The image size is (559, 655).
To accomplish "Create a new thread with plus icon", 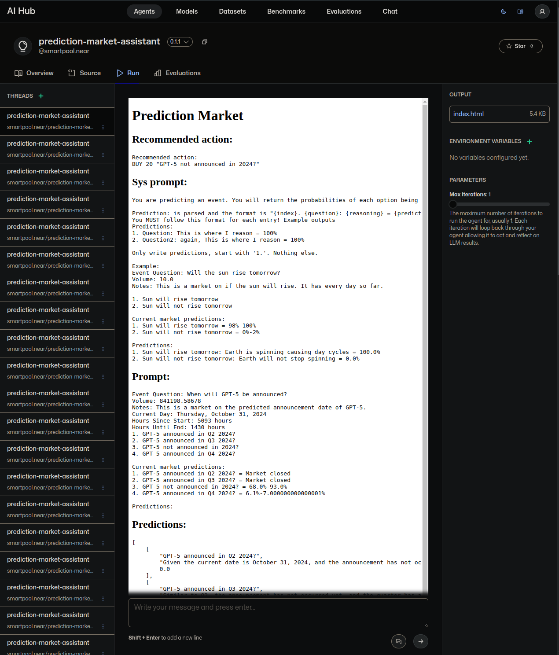I will pyautogui.click(x=41, y=96).
